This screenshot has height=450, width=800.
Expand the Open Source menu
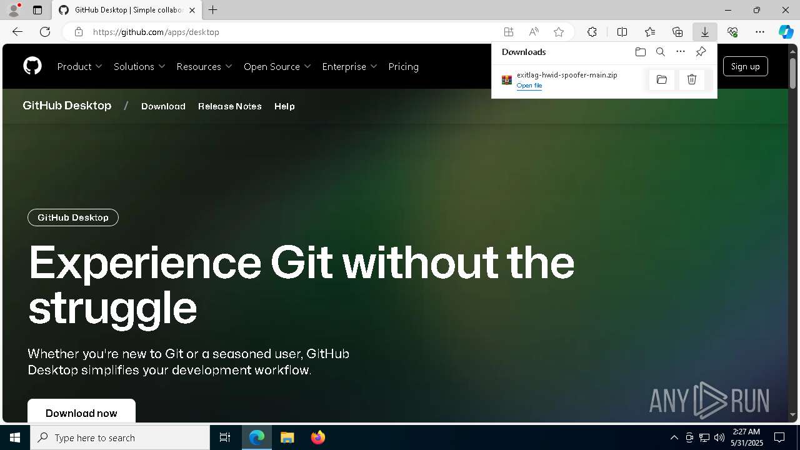tap(277, 66)
